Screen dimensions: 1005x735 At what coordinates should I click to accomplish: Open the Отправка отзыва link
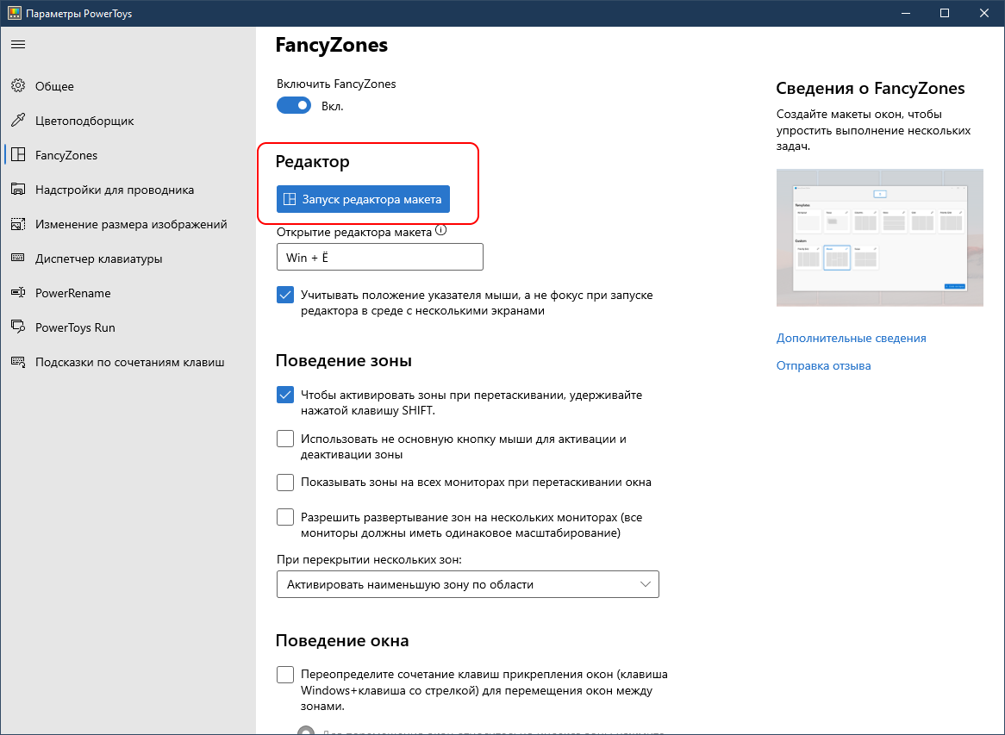[824, 366]
